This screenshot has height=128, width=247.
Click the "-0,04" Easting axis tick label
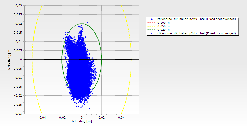tap(42, 117)
